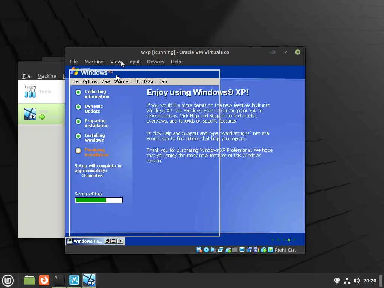The image size is (384, 288).
Task: Open the USB devices indicator icon
Action: click(x=228, y=249)
